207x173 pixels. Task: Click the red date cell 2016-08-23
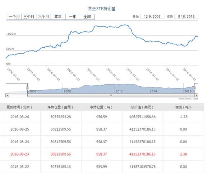[20, 154]
